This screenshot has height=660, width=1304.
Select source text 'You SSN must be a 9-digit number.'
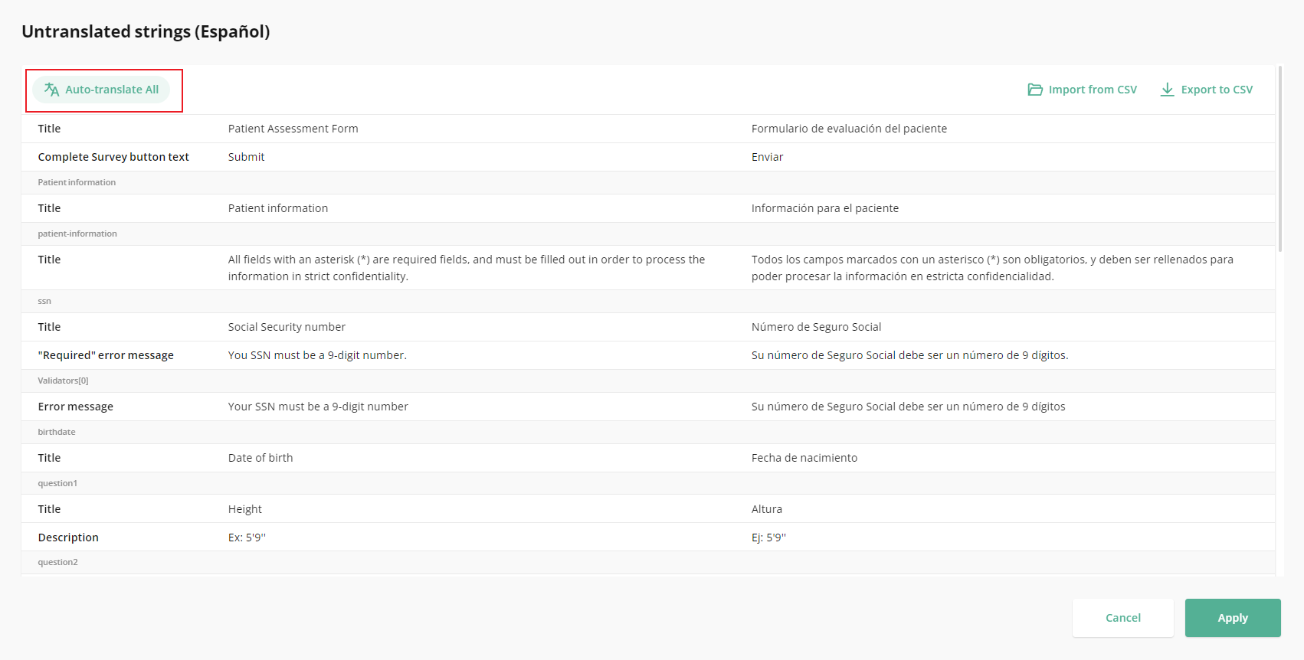point(317,355)
